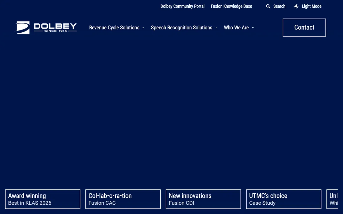Open Revenue Cycle Solutions menu
The width and height of the screenshot is (343, 214).
tap(114, 27)
